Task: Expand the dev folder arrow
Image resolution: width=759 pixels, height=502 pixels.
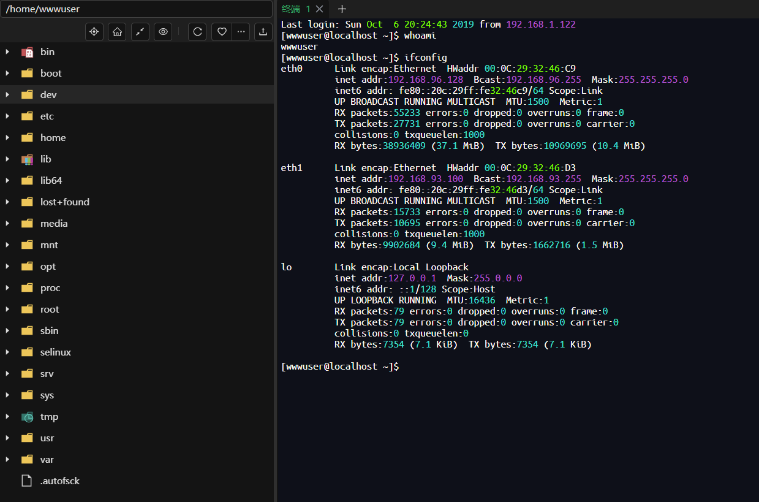Action: click(x=7, y=94)
